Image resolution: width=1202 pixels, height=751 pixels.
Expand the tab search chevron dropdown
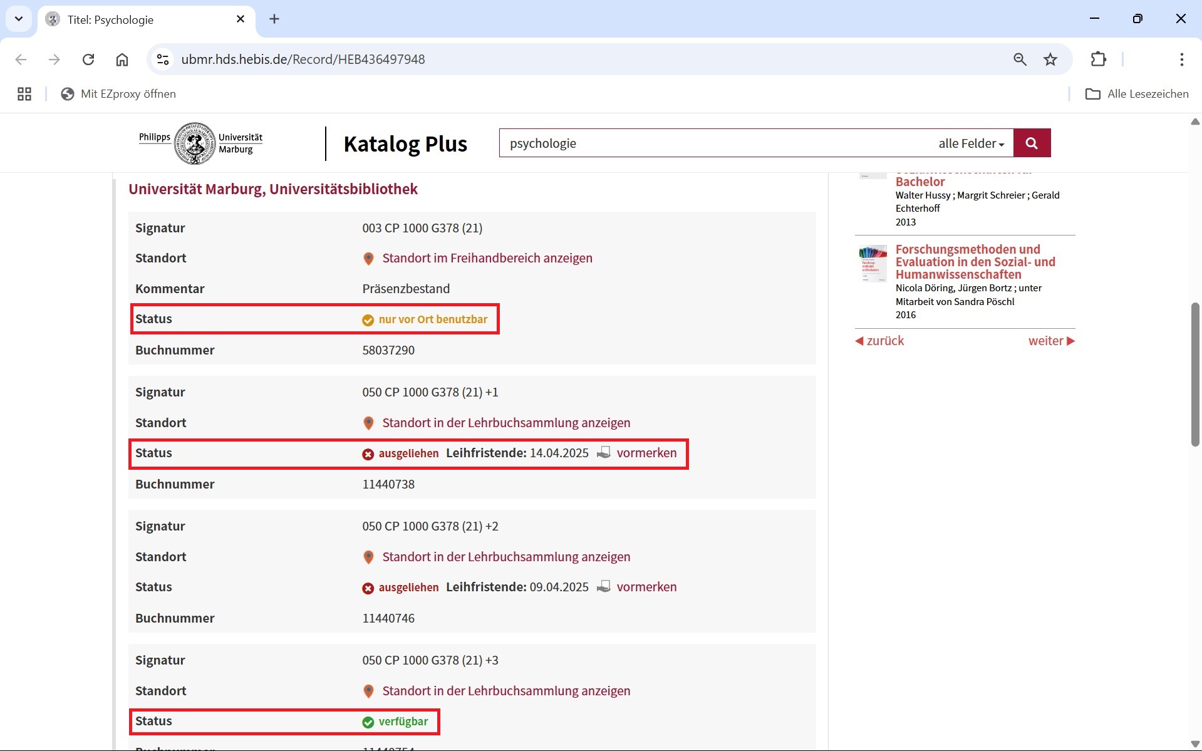click(19, 19)
